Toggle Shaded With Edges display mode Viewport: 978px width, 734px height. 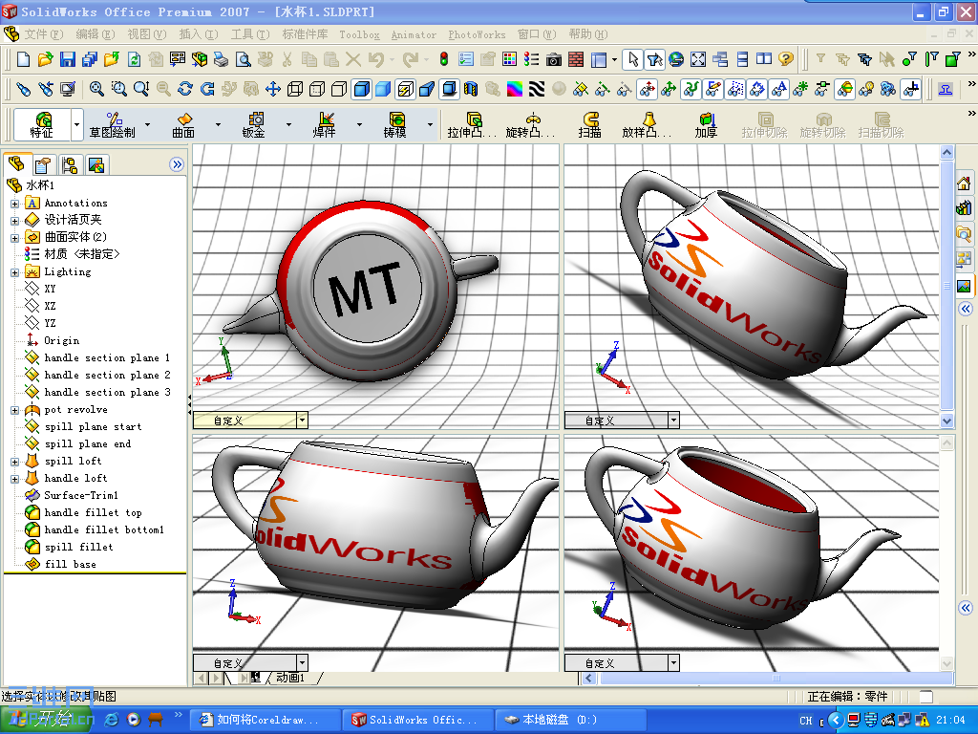pos(361,91)
